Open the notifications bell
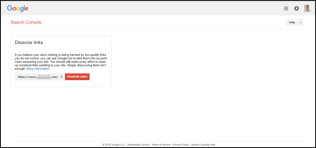This screenshot has width=316, height=148. [297, 8]
